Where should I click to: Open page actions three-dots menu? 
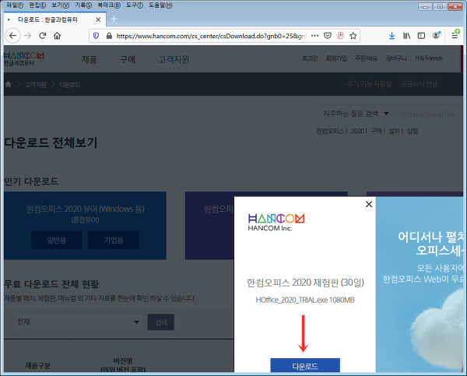pyautogui.click(x=314, y=36)
